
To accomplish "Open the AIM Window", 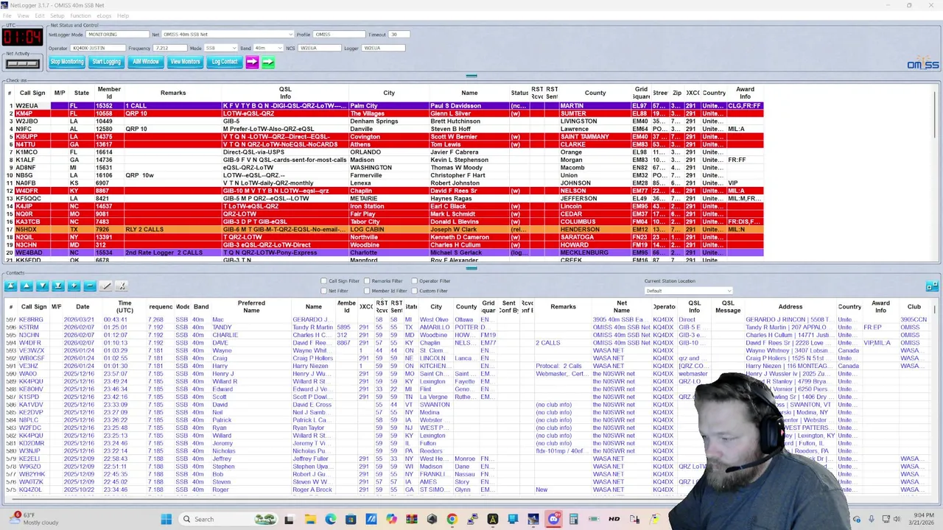I will pos(146,62).
